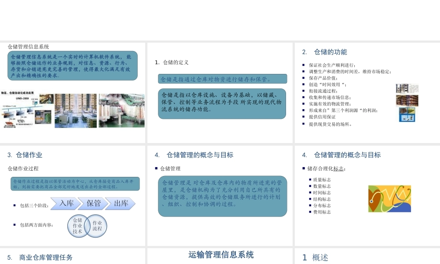440x264 pixels.
Task: Click the slide title 仓储管理信息系统
Action: pyautogui.click(x=29, y=46)
